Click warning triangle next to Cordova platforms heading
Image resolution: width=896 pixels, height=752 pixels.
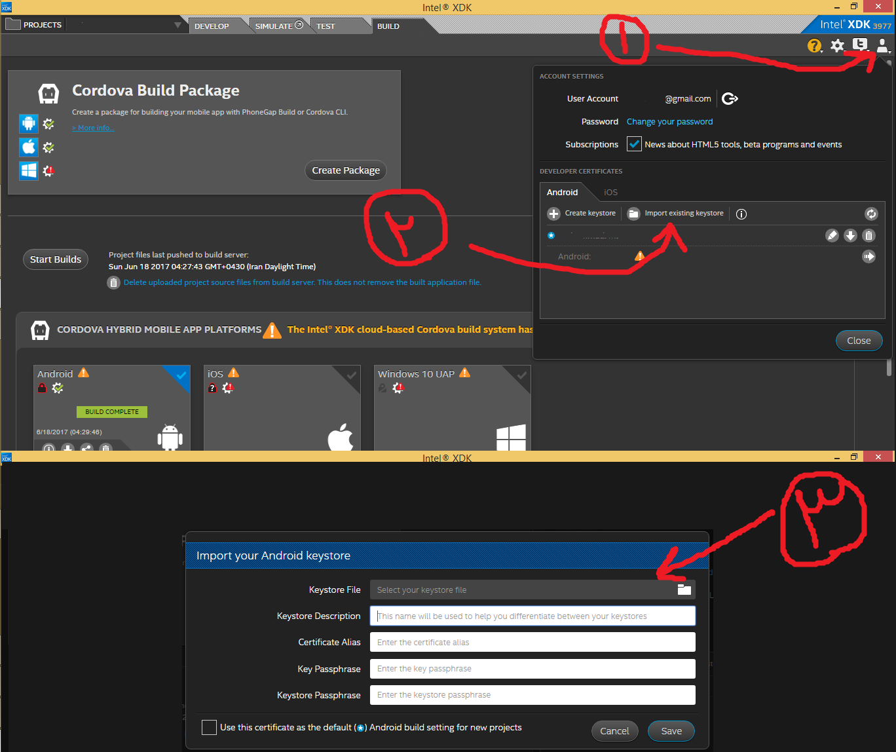(272, 330)
